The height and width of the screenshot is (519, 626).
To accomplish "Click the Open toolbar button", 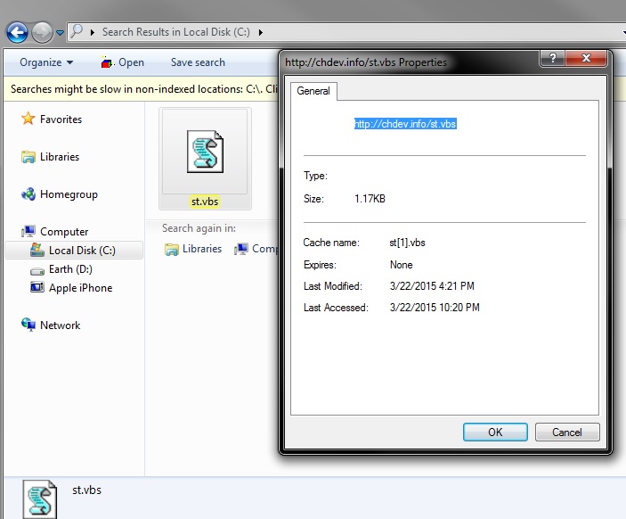I will click(123, 62).
